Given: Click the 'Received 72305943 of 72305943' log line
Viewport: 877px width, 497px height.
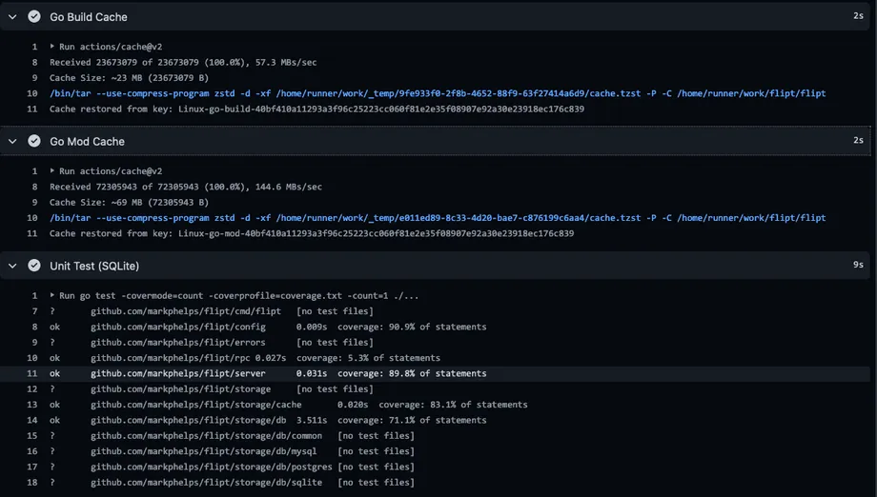Looking at the screenshot, I should [x=186, y=187].
